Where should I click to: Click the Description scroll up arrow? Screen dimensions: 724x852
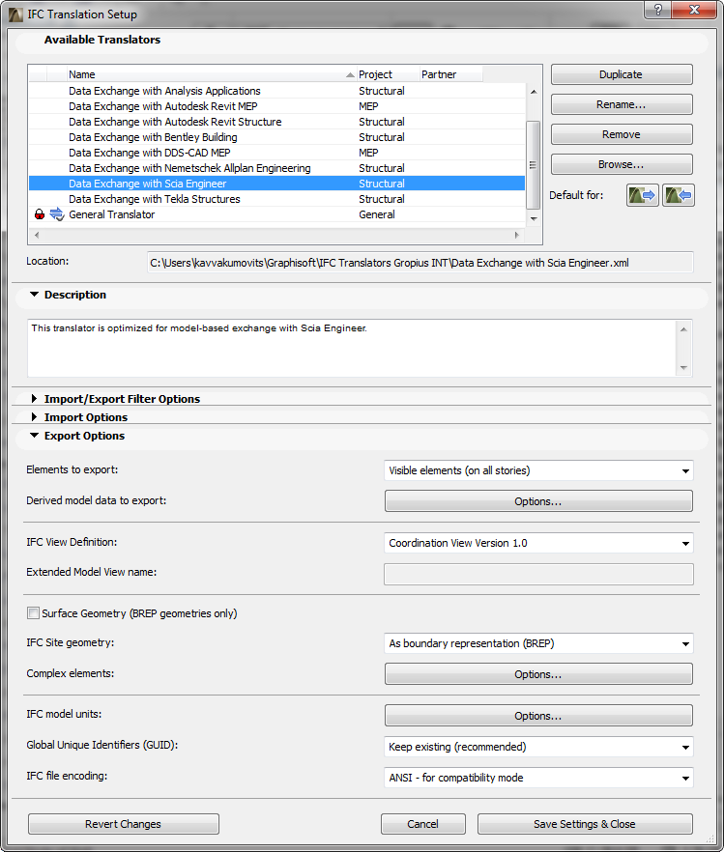click(x=683, y=329)
